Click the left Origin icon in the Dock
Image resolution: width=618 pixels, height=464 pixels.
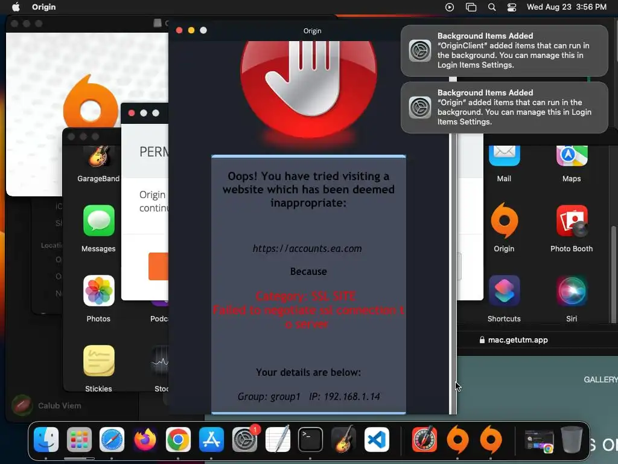coord(457,440)
